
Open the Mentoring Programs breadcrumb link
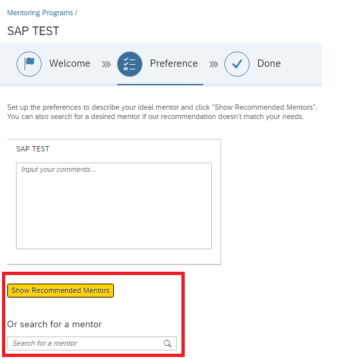(40, 13)
